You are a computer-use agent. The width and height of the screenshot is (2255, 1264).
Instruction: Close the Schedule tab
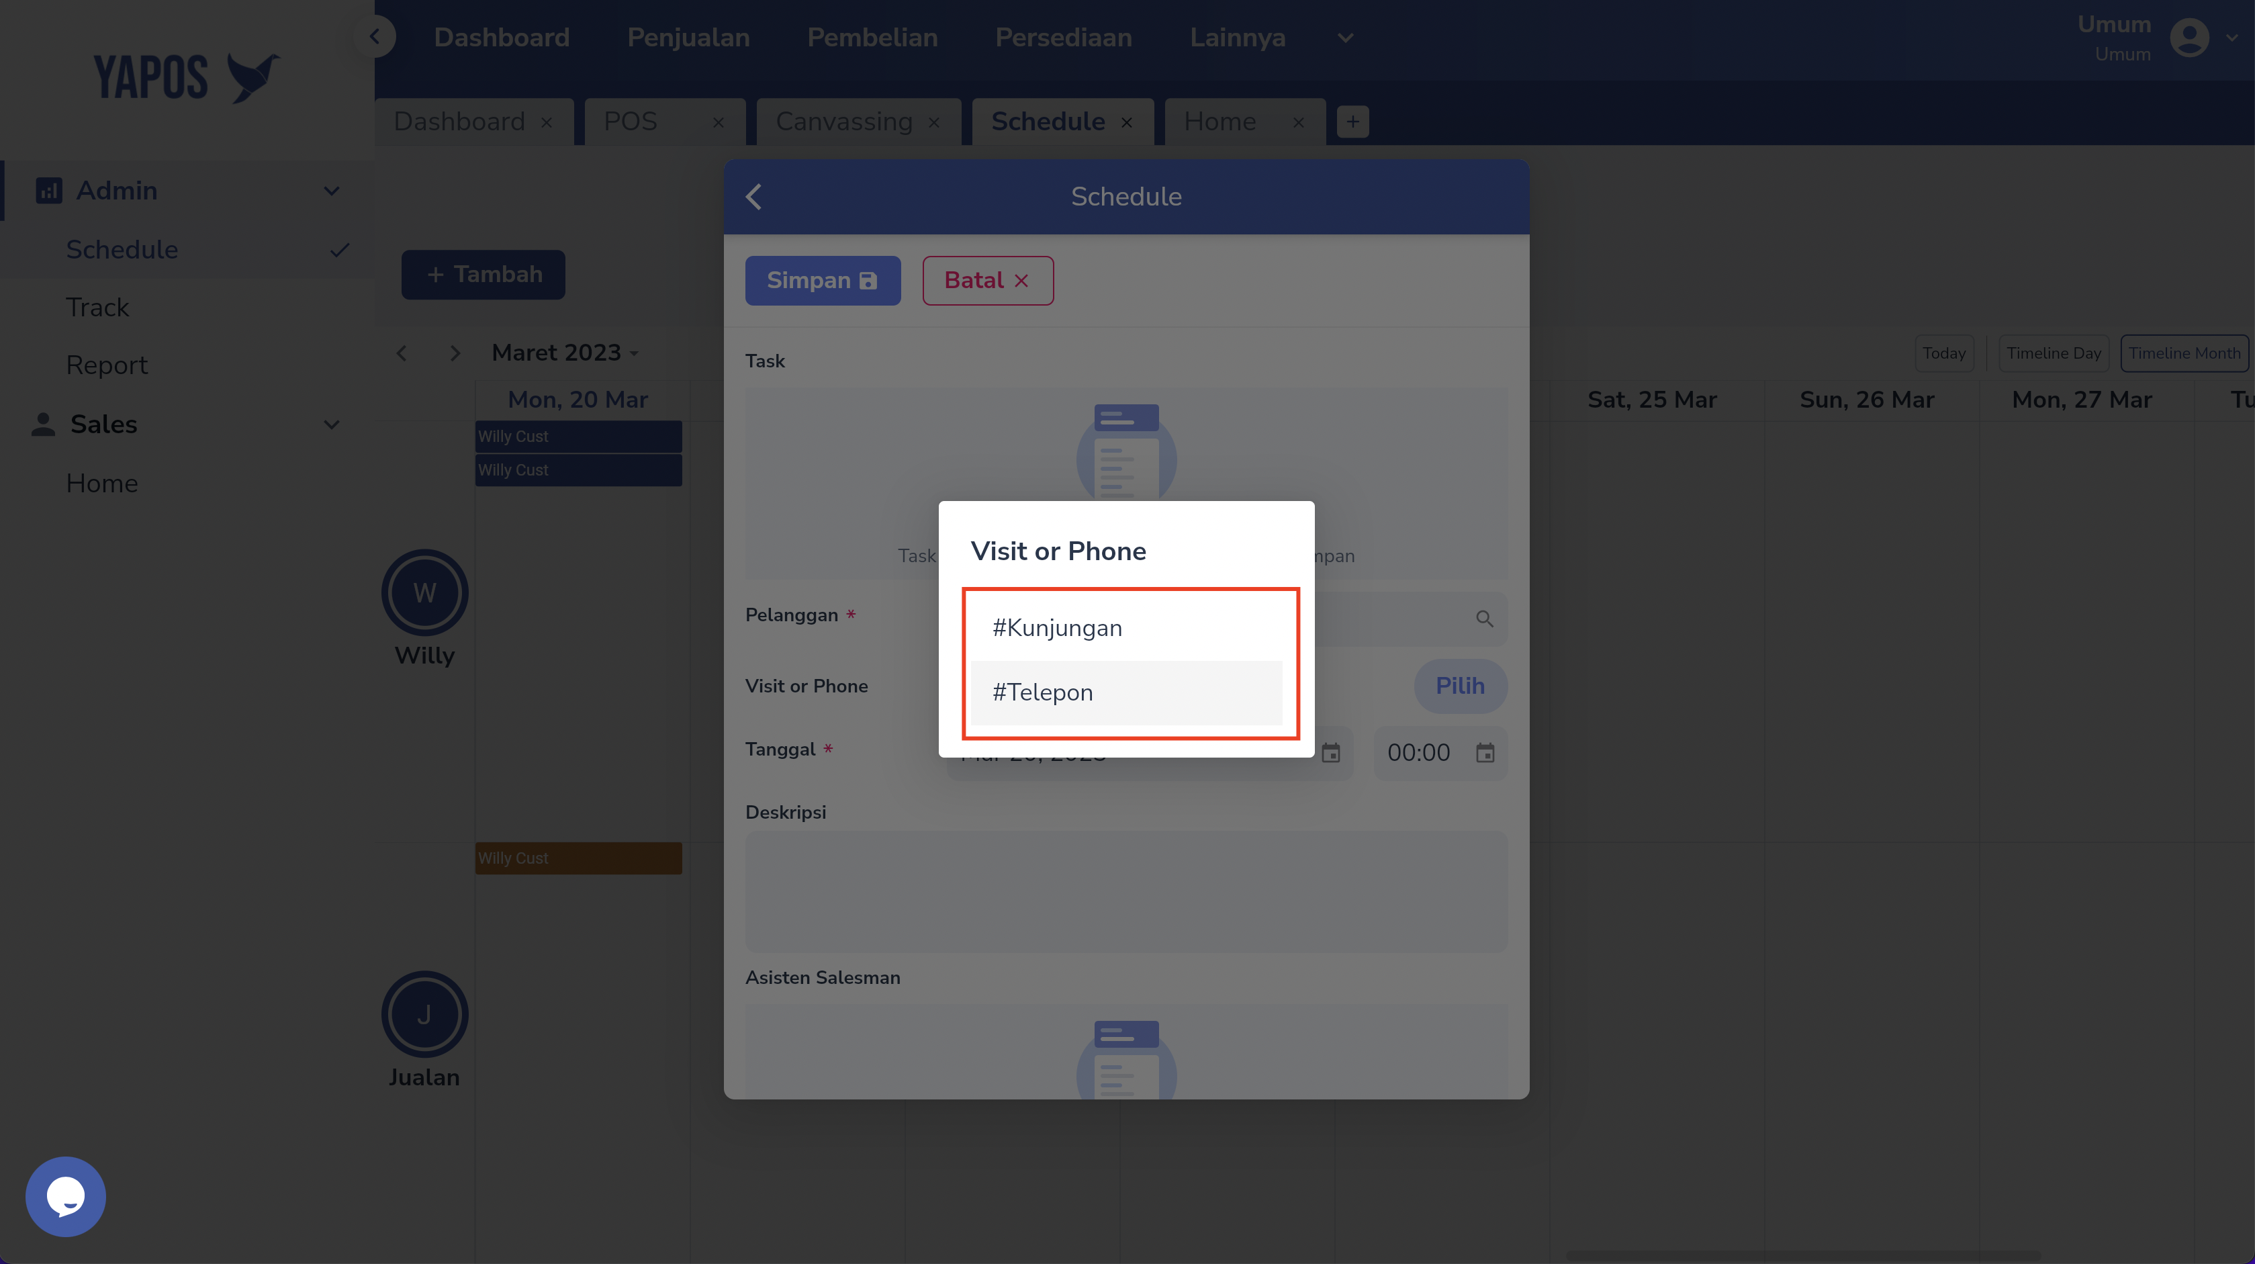click(1127, 122)
